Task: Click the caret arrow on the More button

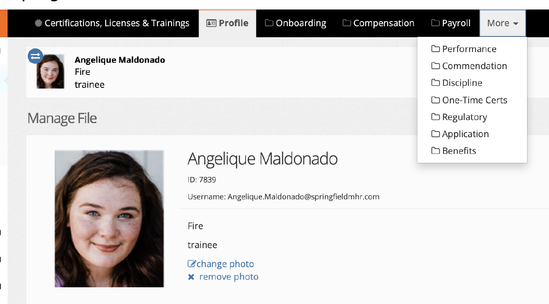Action: tap(515, 24)
